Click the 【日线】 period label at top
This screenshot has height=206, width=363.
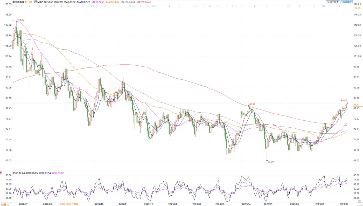coord(29,2)
